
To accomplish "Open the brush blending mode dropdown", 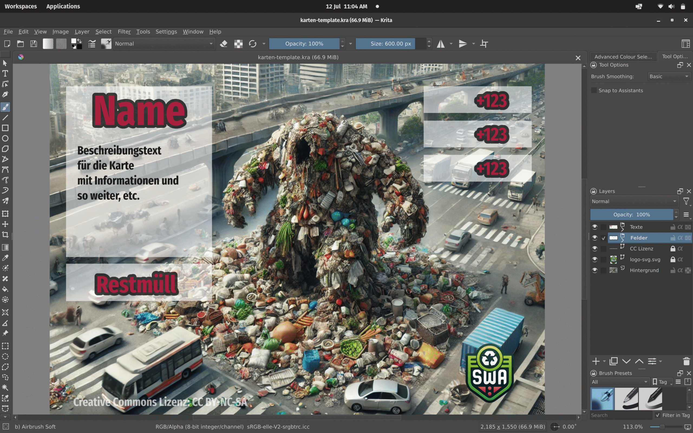I will coord(164,44).
